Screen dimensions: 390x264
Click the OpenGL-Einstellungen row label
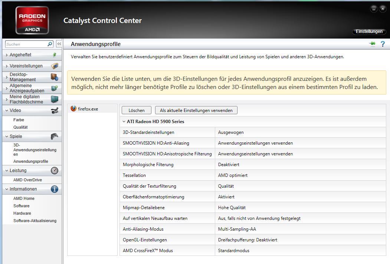click(x=145, y=240)
